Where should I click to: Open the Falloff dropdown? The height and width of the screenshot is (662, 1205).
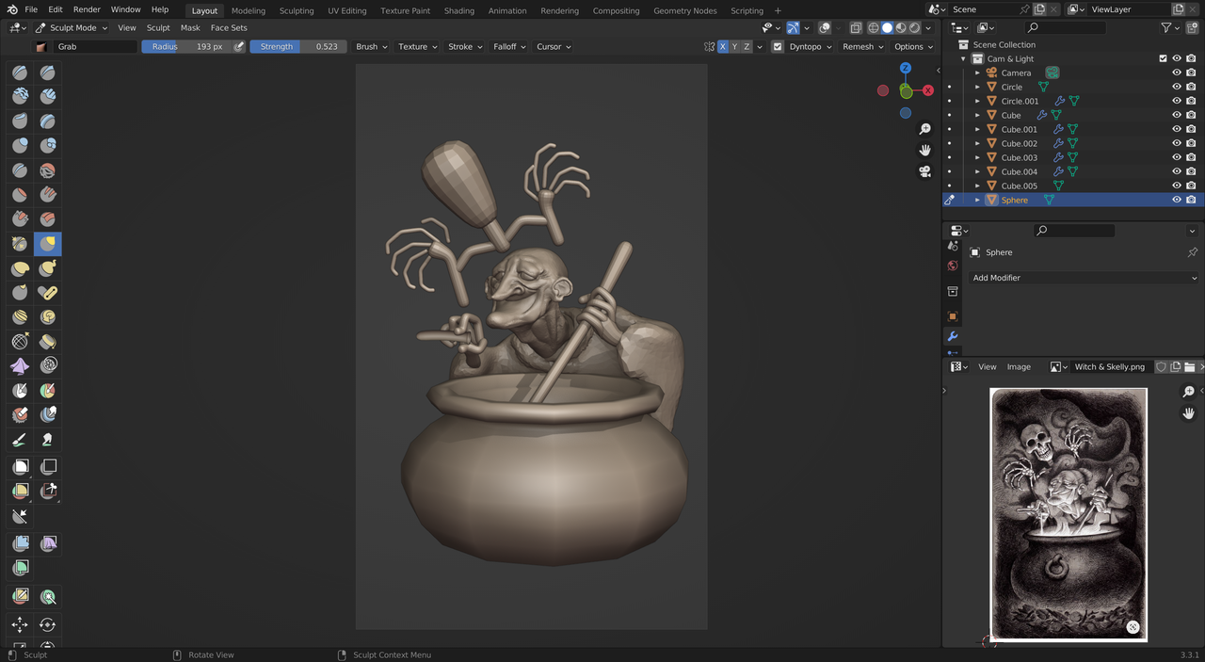pyautogui.click(x=509, y=46)
